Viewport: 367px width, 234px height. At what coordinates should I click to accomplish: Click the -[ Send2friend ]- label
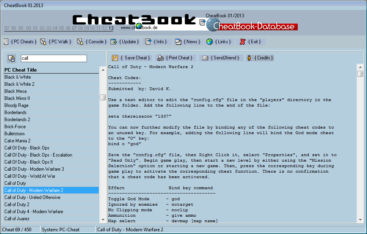[225, 58]
